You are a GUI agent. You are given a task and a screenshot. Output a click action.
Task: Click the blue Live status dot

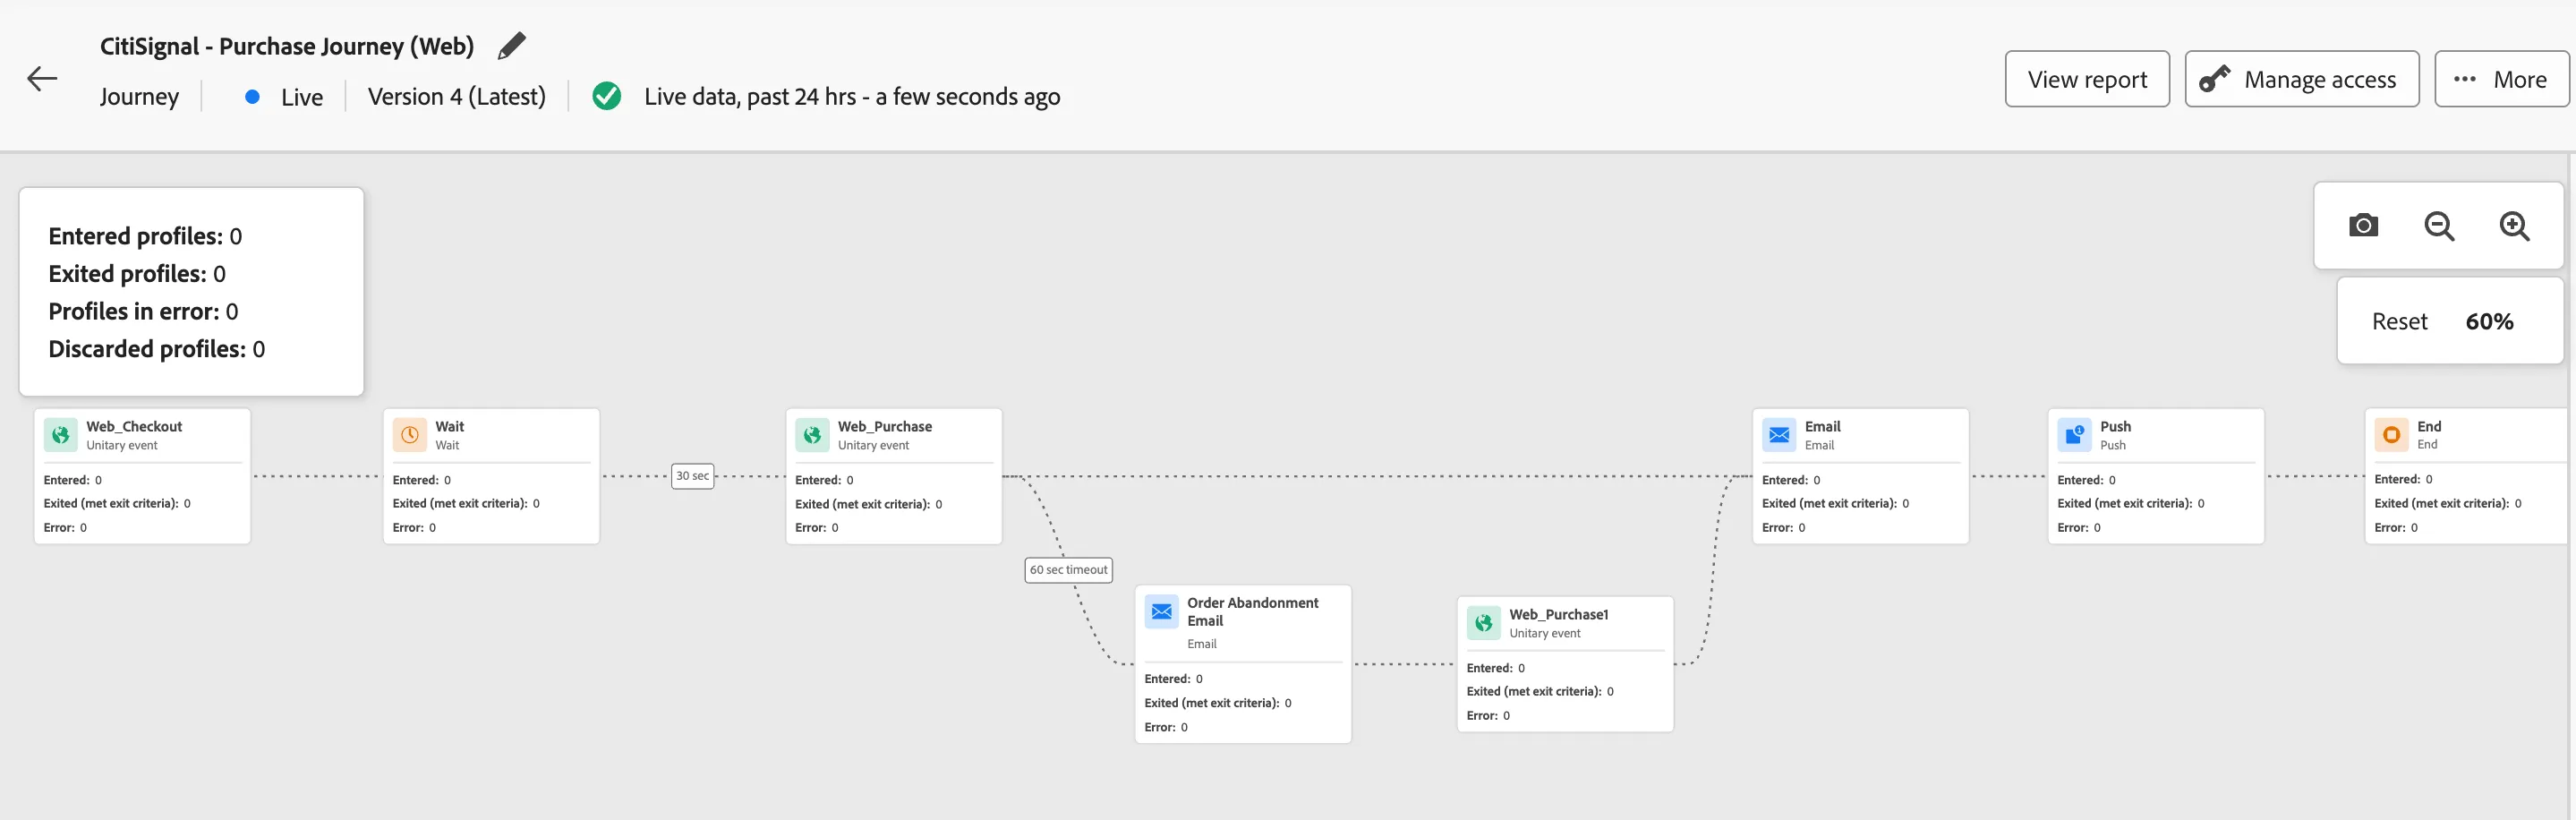252,97
